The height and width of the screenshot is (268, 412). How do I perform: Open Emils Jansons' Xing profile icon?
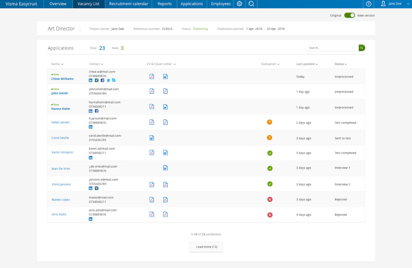[97, 188]
